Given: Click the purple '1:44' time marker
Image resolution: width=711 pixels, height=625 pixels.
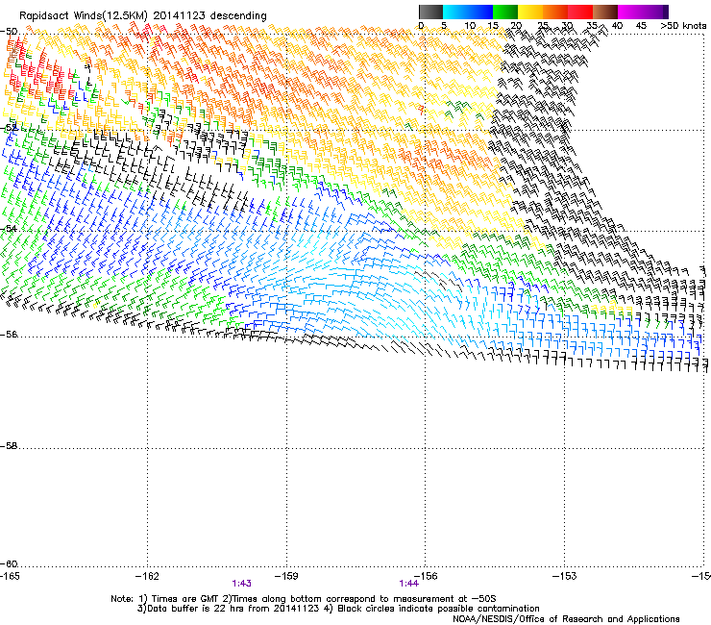Looking at the screenshot, I should [x=409, y=584].
